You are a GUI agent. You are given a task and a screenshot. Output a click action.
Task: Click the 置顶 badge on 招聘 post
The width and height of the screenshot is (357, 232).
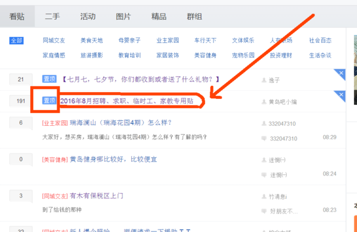[49, 100]
